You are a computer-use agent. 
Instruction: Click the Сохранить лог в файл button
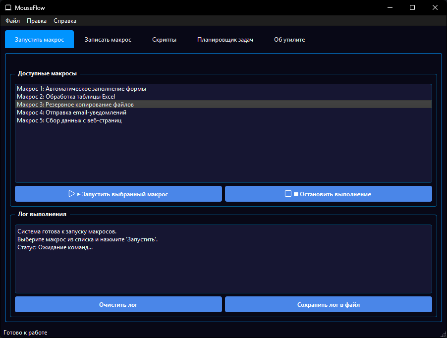pos(328,305)
